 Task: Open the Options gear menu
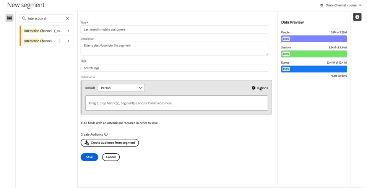pyautogui.click(x=260, y=88)
